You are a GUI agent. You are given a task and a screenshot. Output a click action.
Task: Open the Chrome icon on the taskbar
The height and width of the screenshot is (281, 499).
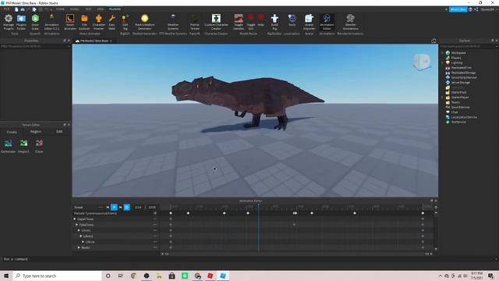click(x=133, y=276)
